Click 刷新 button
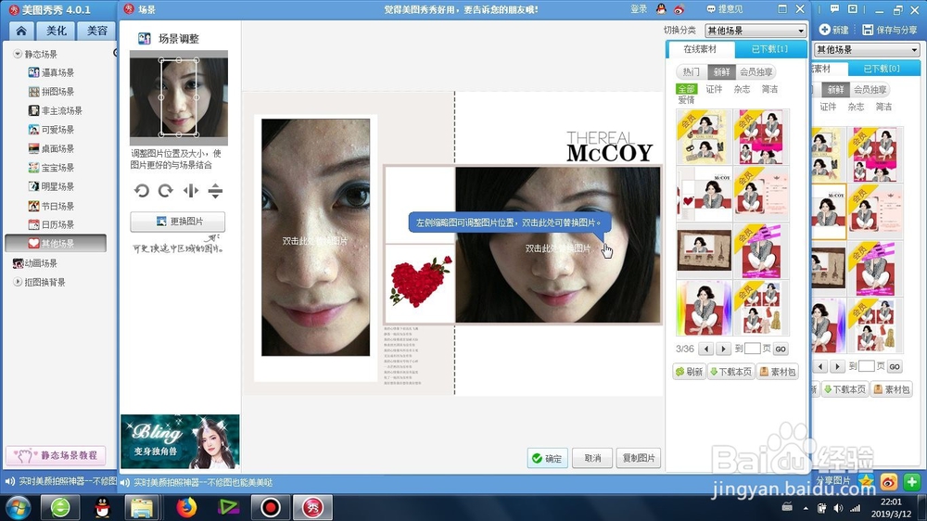The height and width of the screenshot is (521, 927). pyautogui.click(x=690, y=372)
